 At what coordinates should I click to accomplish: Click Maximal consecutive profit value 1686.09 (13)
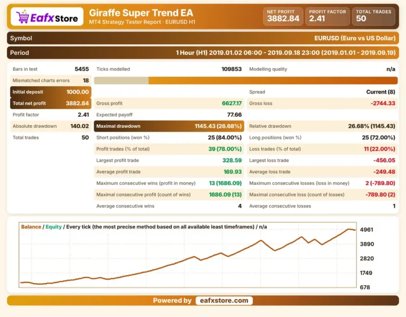point(225,194)
